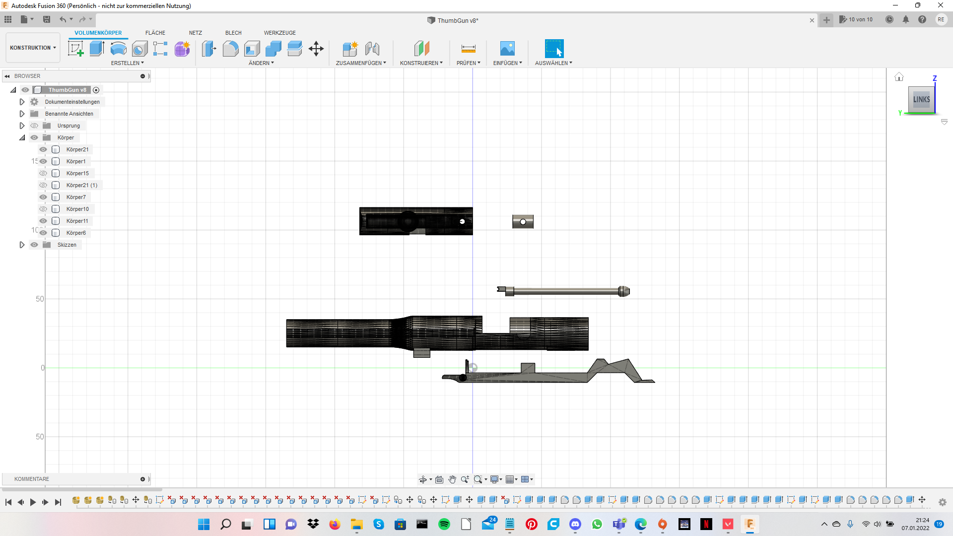
Task: Toggle visibility of the Ursprung folder
Action: point(34,126)
